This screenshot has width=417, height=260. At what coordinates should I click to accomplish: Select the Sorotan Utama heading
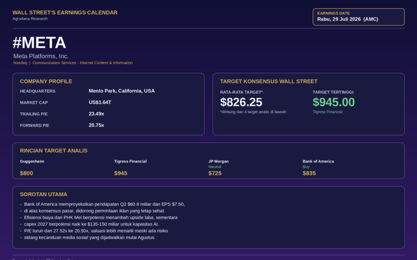pyautogui.click(x=43, y=194)
